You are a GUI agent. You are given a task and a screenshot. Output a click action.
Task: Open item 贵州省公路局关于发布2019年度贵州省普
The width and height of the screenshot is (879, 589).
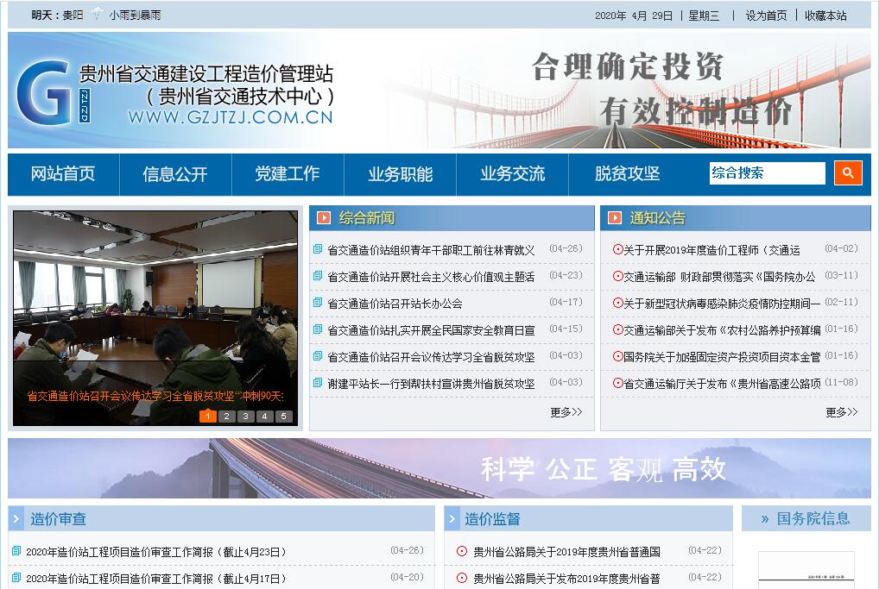coord(566,579)
